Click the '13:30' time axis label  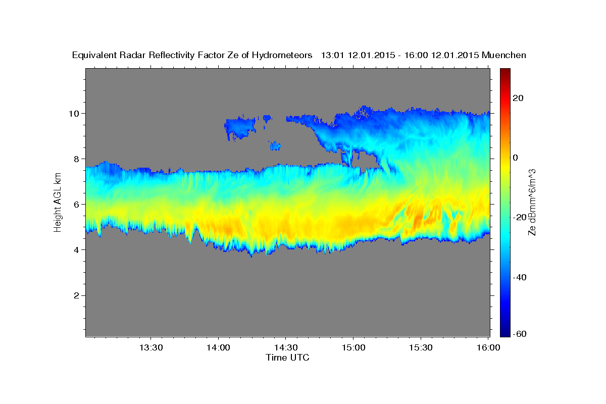(x=150, y=347)
